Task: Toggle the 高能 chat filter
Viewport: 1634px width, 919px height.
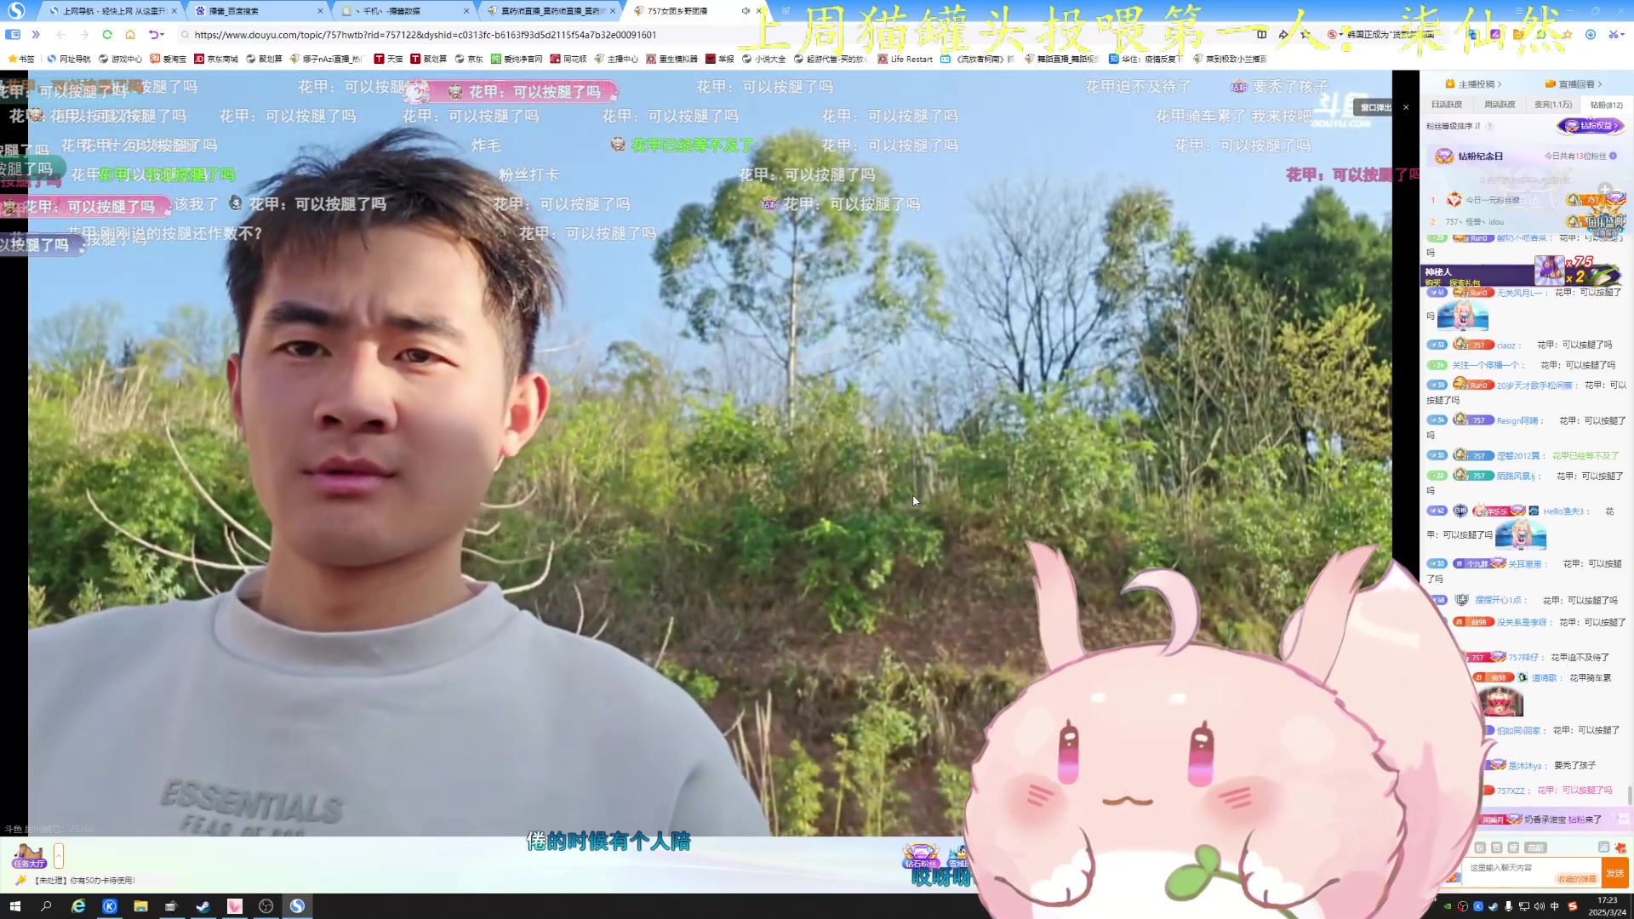Action: coord(1535,848)
